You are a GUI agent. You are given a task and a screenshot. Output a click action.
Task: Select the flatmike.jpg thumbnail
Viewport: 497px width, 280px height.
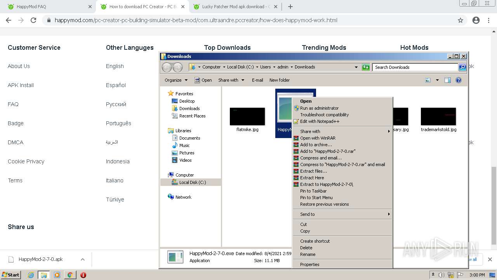[x=247, y=117]
